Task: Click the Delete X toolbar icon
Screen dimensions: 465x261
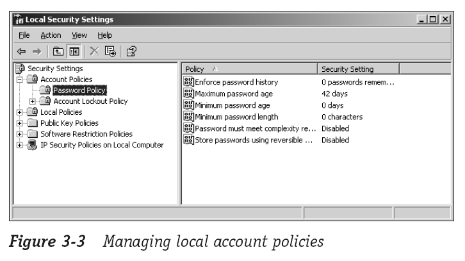Action: [94, 51]
